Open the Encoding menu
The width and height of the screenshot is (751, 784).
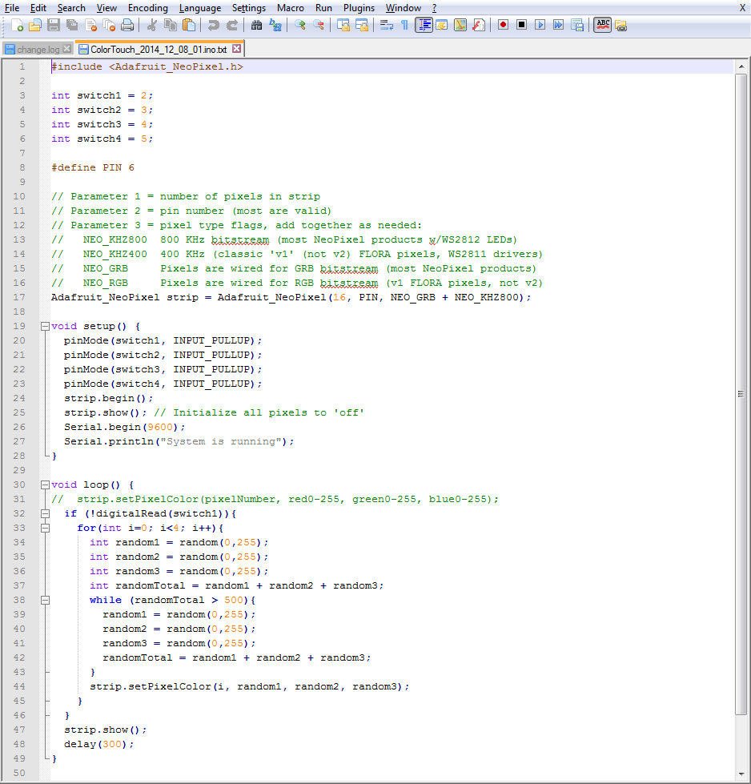pyautogui.click(x=147, y=8)
